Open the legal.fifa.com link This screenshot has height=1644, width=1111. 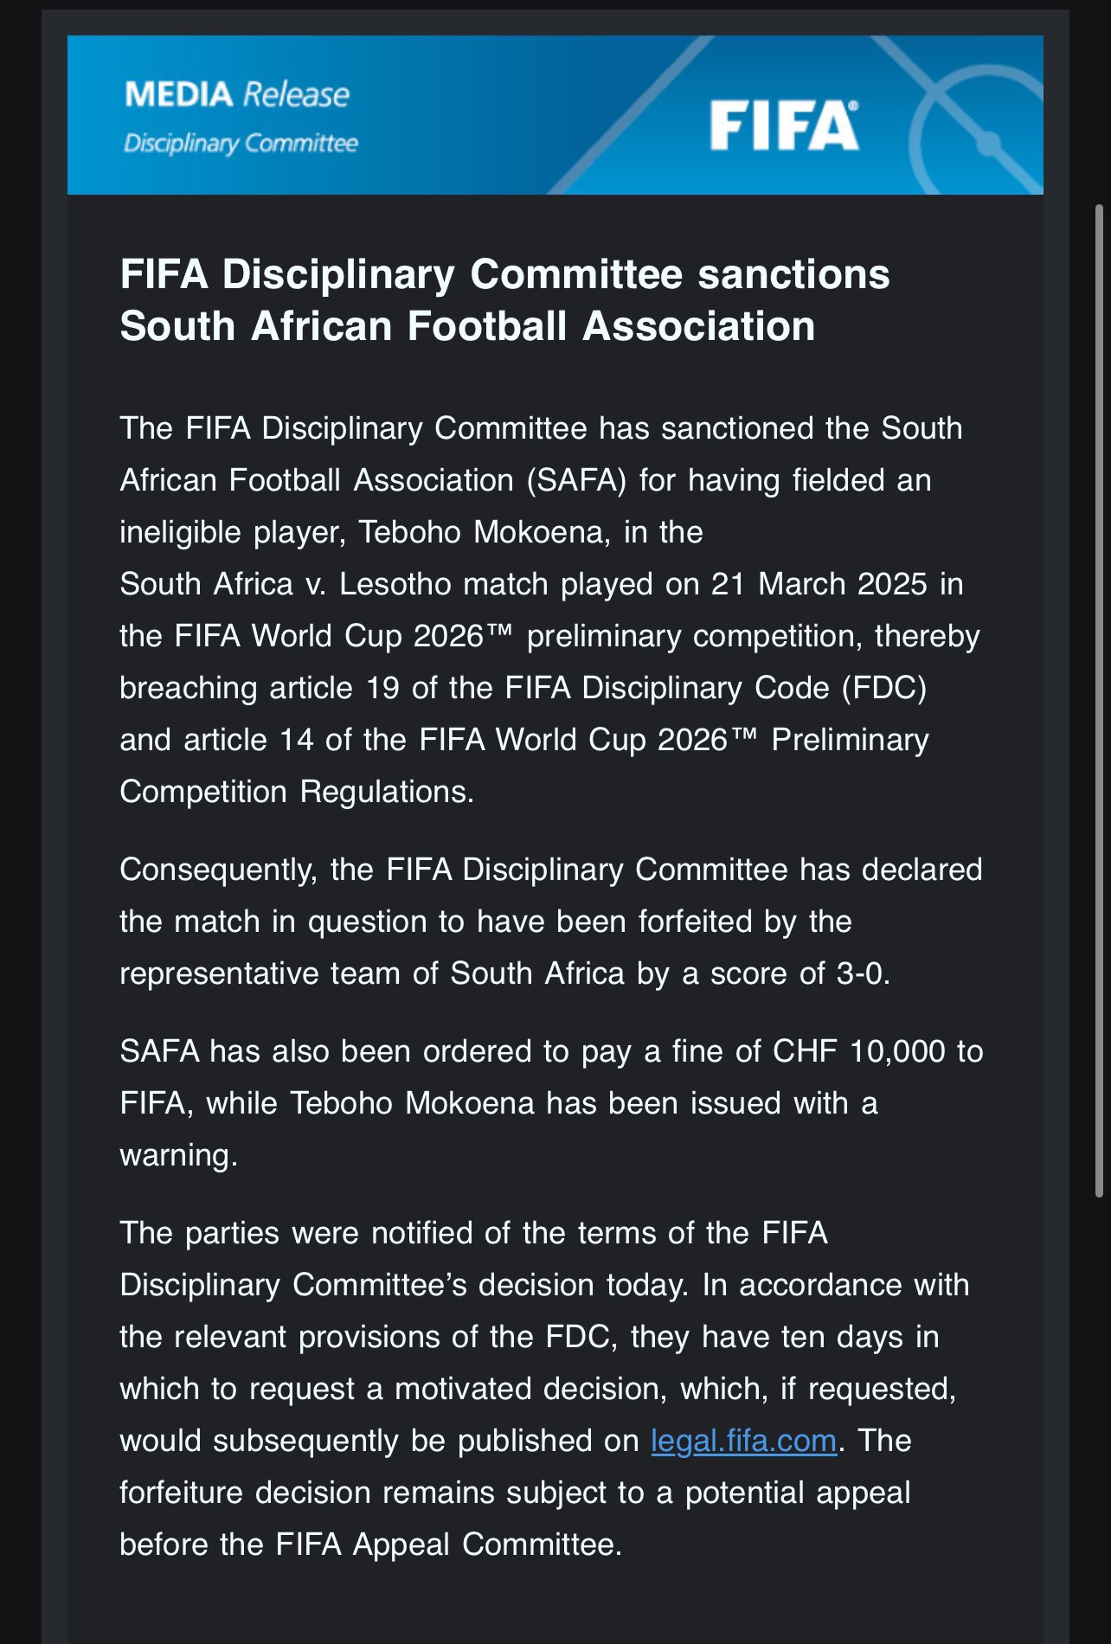click(x=743, y=1441)
